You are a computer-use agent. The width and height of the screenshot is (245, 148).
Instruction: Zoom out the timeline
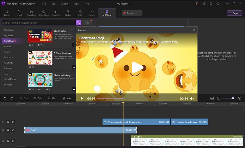(219, 98)
